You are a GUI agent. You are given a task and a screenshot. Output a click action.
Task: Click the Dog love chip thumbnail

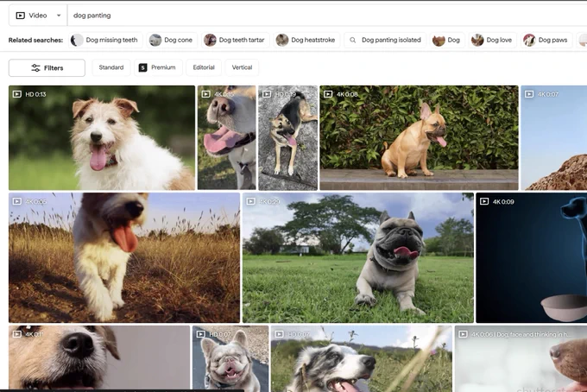click(x=477, y=40)
